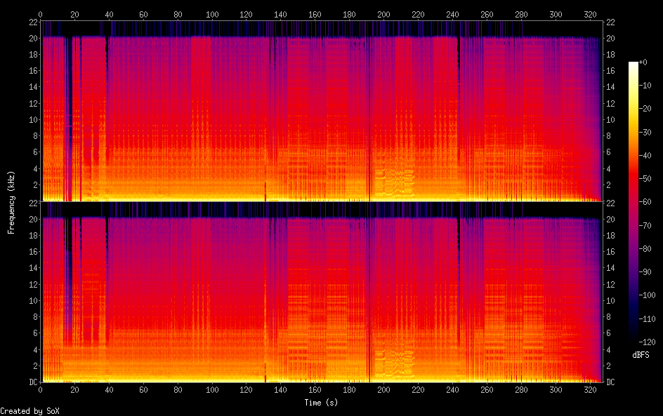The image size is (663, 416).
Task: Click the "Time (s)" axis label
Action: pyautogui.click(x=322, y=403)
